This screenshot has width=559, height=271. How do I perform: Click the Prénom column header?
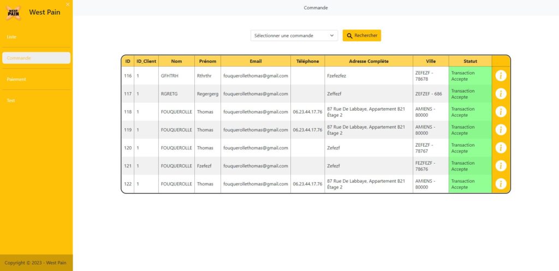click(207, 61)
